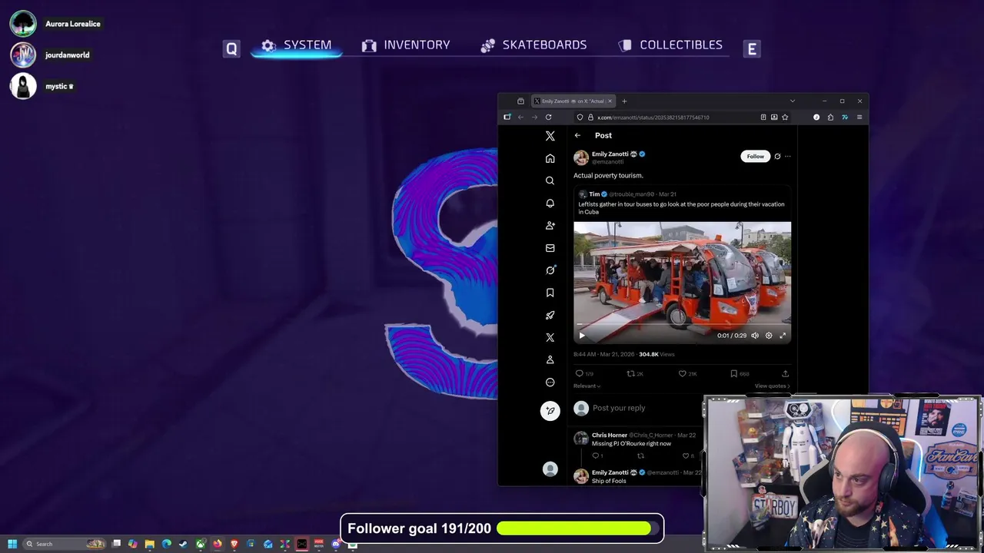
Task: Click repost icon showing 2K
Action: (630, 374)
